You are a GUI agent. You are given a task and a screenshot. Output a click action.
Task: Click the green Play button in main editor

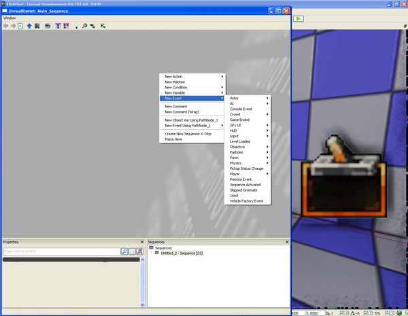coord(299,19)
